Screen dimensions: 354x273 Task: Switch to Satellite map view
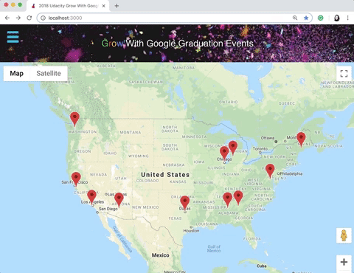(49, 73)
